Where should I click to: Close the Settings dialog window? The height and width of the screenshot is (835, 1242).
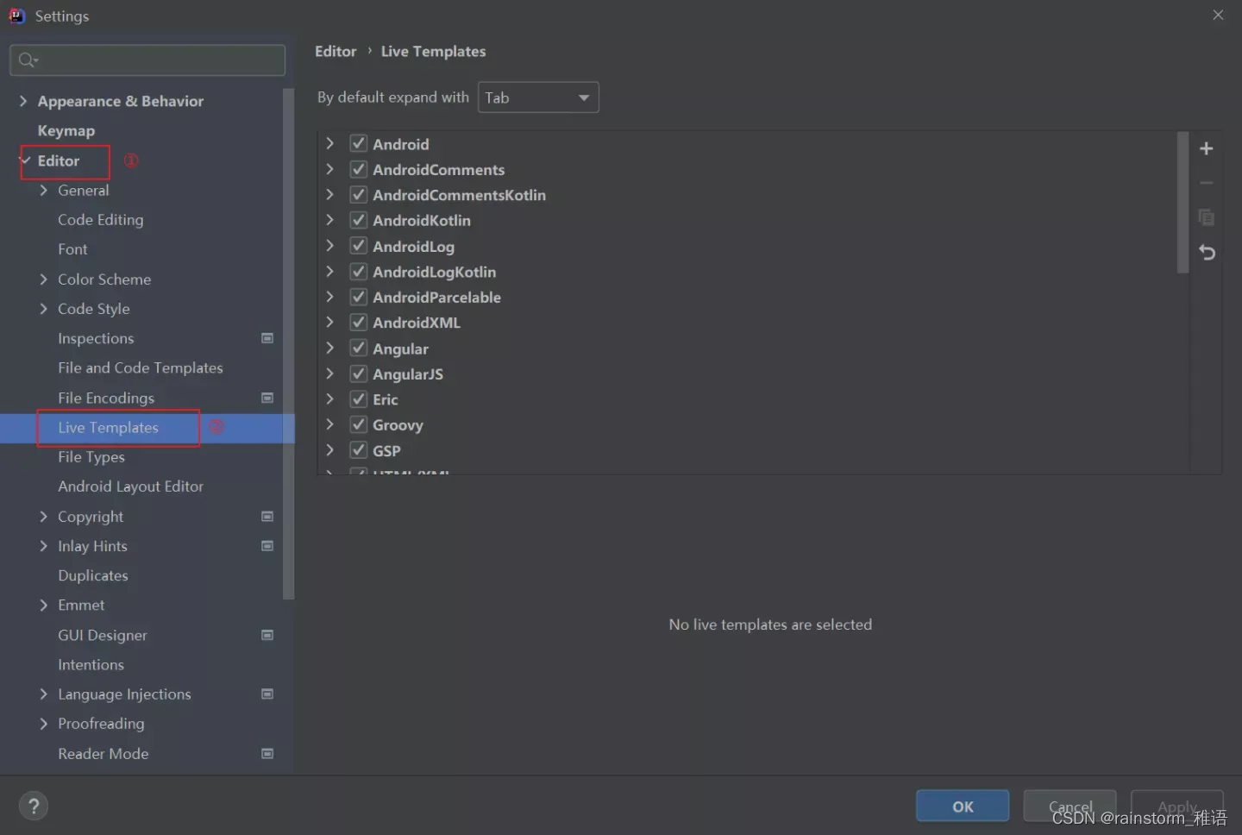[x=1218, y=15]
